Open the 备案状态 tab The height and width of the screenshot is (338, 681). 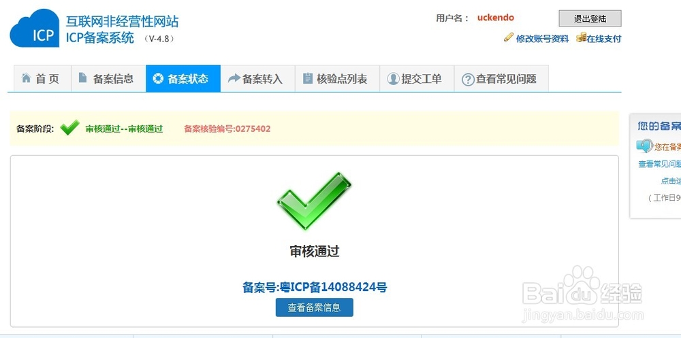pos(183,78)
